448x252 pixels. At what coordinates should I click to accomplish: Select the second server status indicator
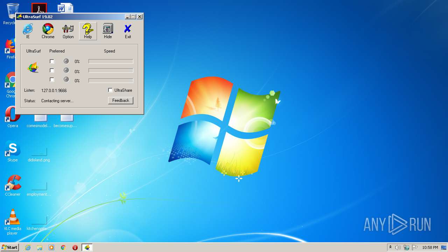66,70
